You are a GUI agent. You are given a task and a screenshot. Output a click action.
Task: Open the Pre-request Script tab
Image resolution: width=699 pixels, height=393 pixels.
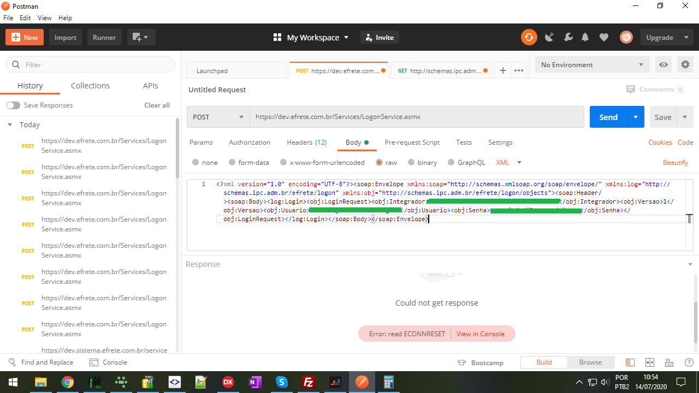[412, 142]
